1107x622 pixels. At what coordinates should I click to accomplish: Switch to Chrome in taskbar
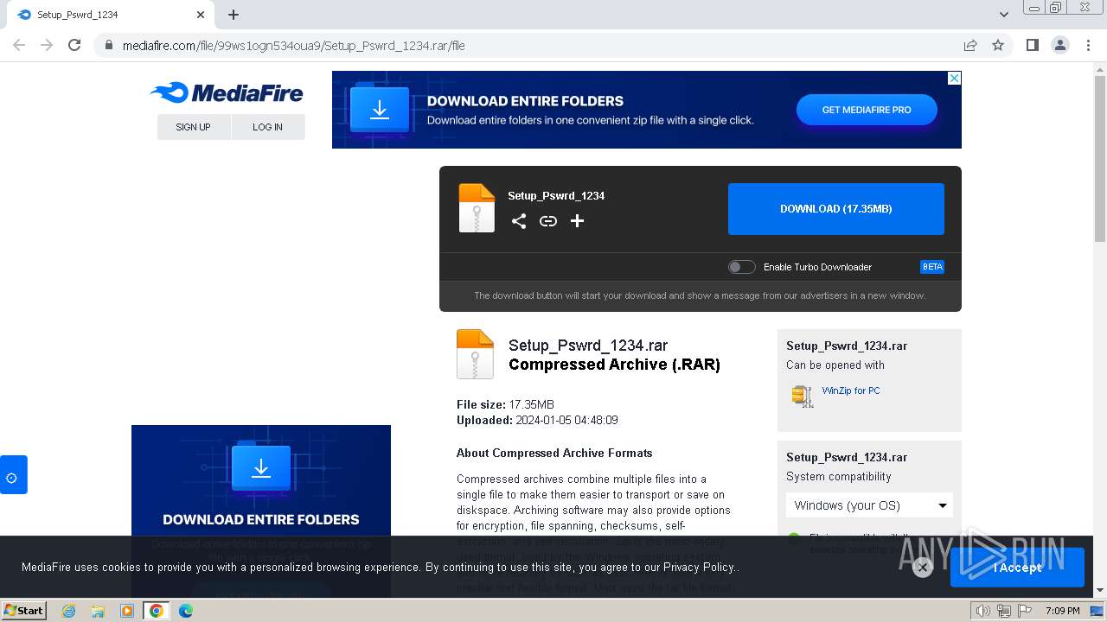[x=157, y=611]
